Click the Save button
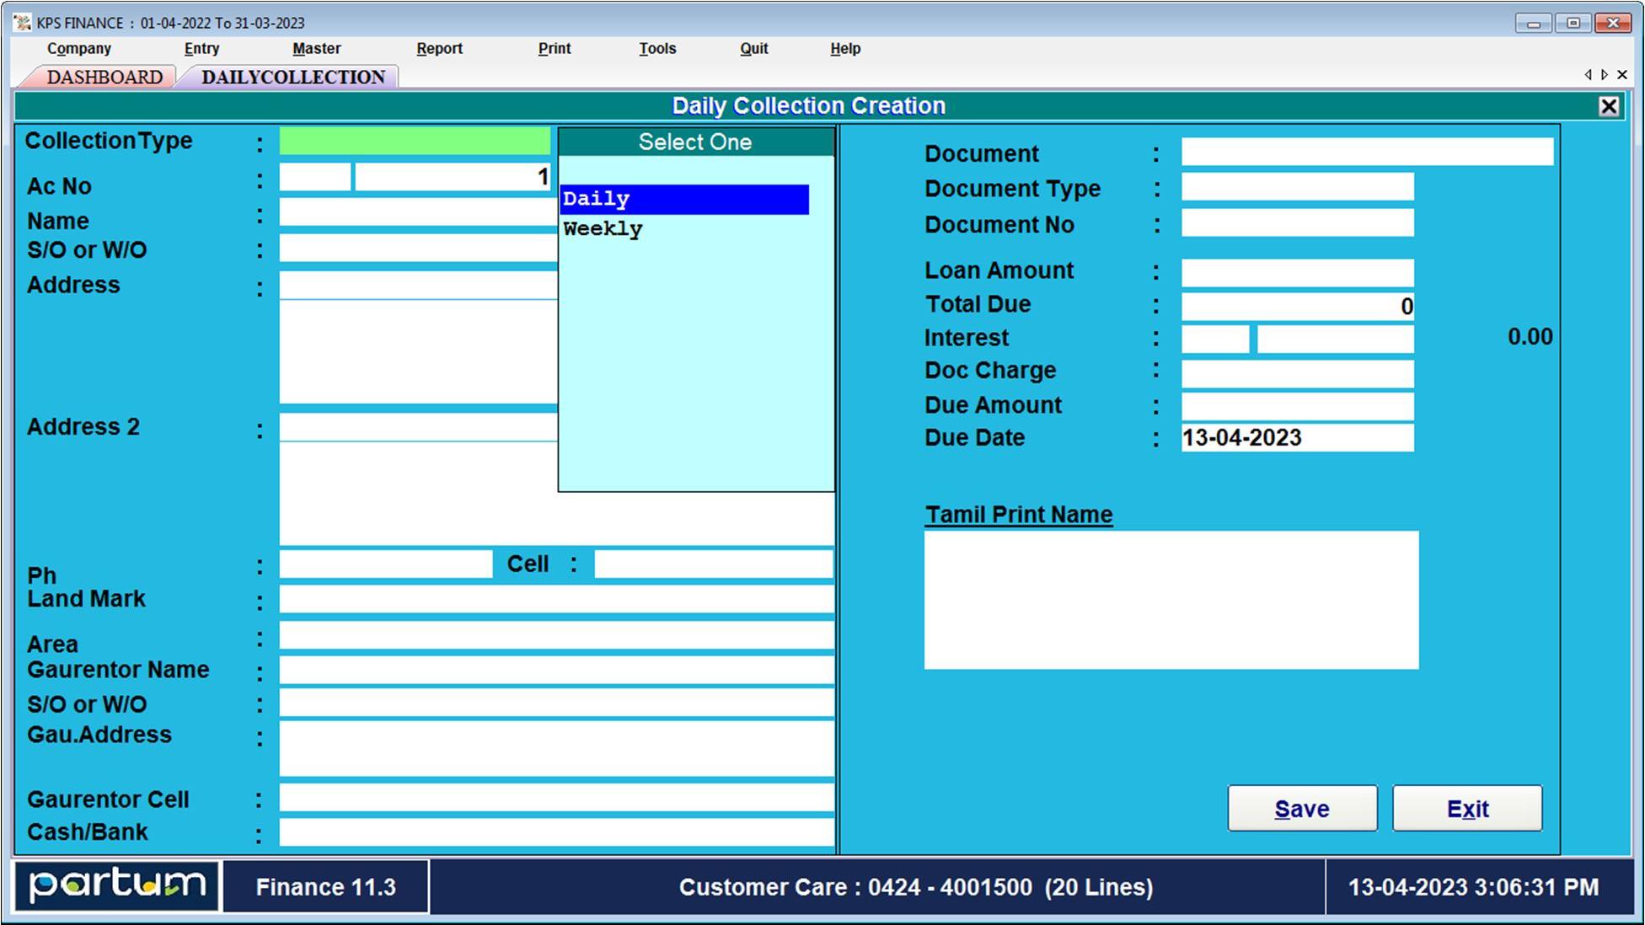 1302,809
